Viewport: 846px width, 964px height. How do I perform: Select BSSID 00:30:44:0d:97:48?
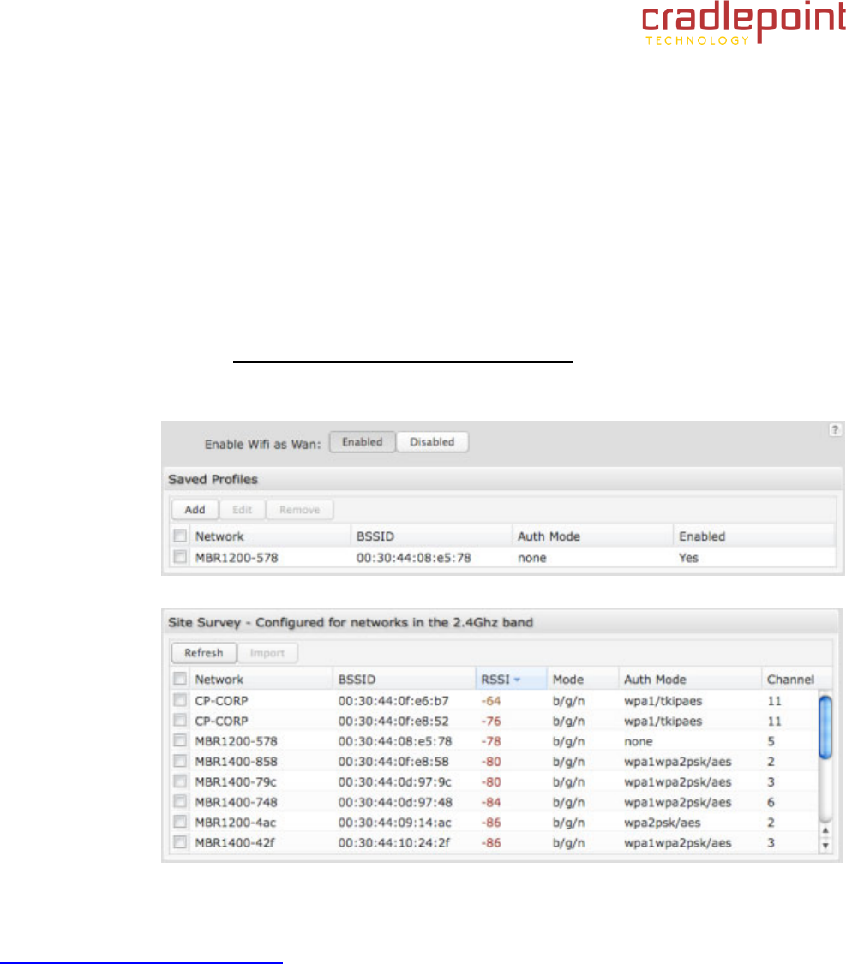point(395,802)
